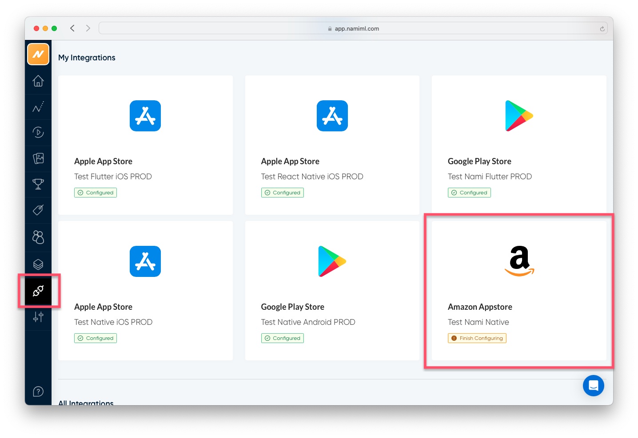Click App Store icon for Test Flutter iOS PROD
This screenshot has height=438, width=638.
pyautogui.click(x=145, y=116)
